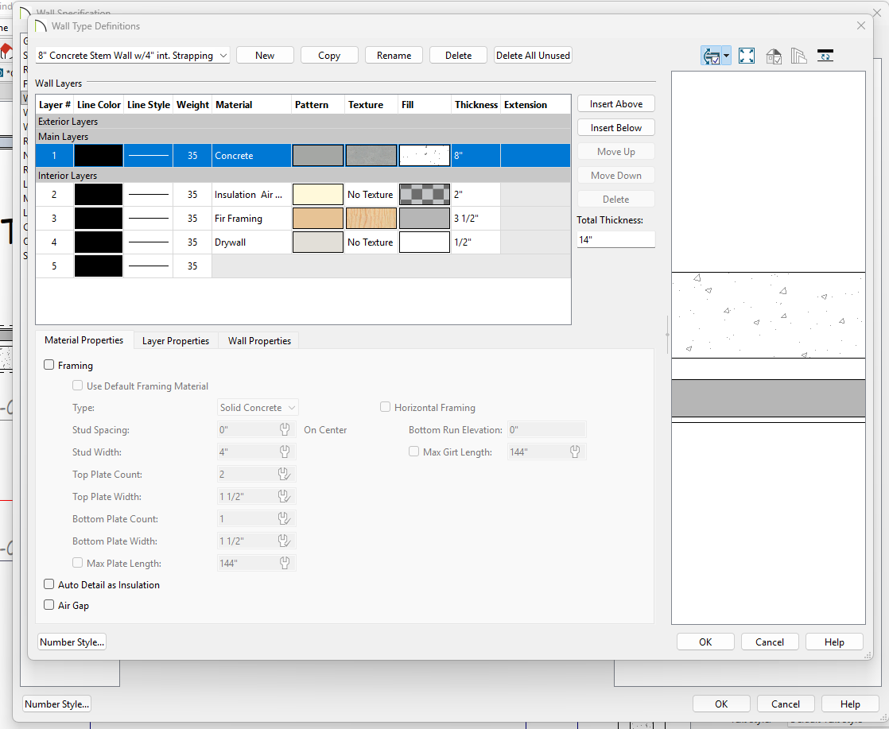
Task: Click the stacked wall layers preview icon
Action: [x=798, y=56]
